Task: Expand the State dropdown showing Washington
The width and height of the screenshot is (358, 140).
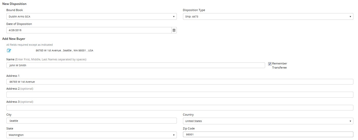Action: coord(91,135)
